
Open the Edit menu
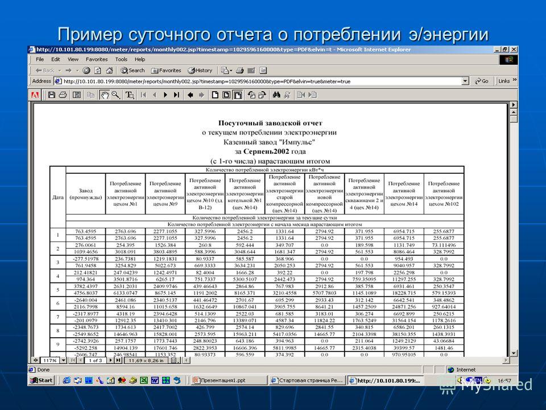[x=55, y=59]
